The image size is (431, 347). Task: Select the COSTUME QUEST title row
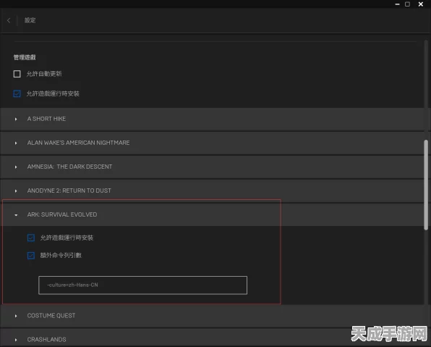coord(212,316)
